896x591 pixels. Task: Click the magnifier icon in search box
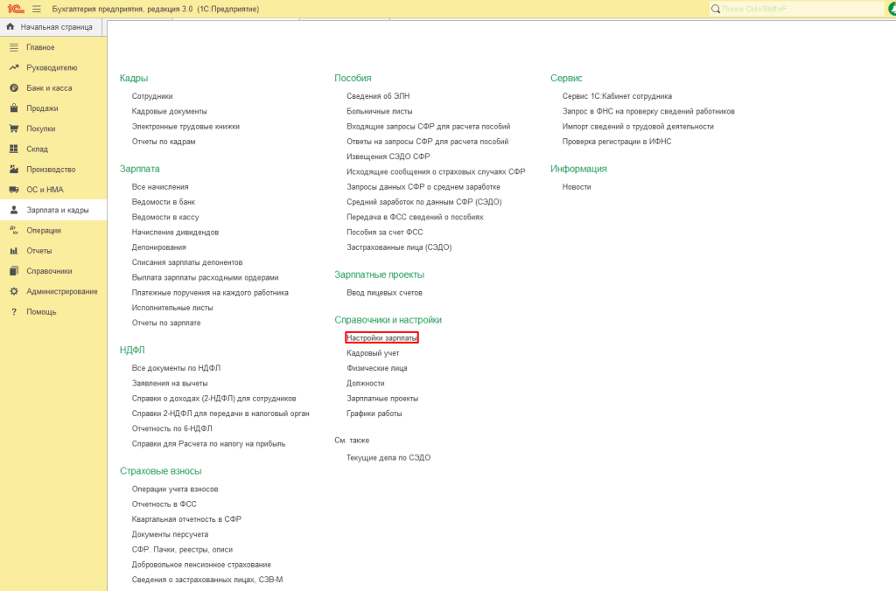coord(717,9)
